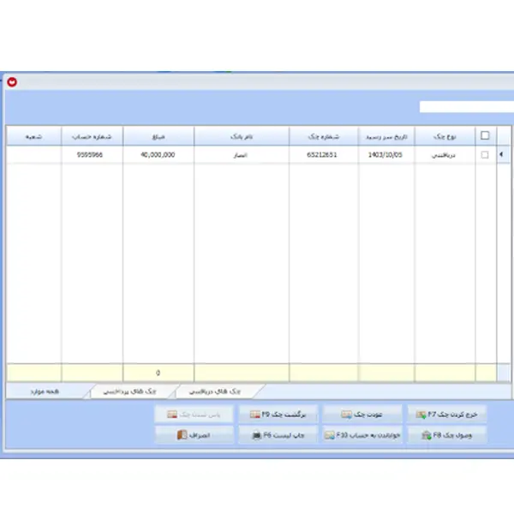Select the check type cell (دریافتنی)
Image resolution: width=514 pixels, height=514 pixels.
pos(445,155)
